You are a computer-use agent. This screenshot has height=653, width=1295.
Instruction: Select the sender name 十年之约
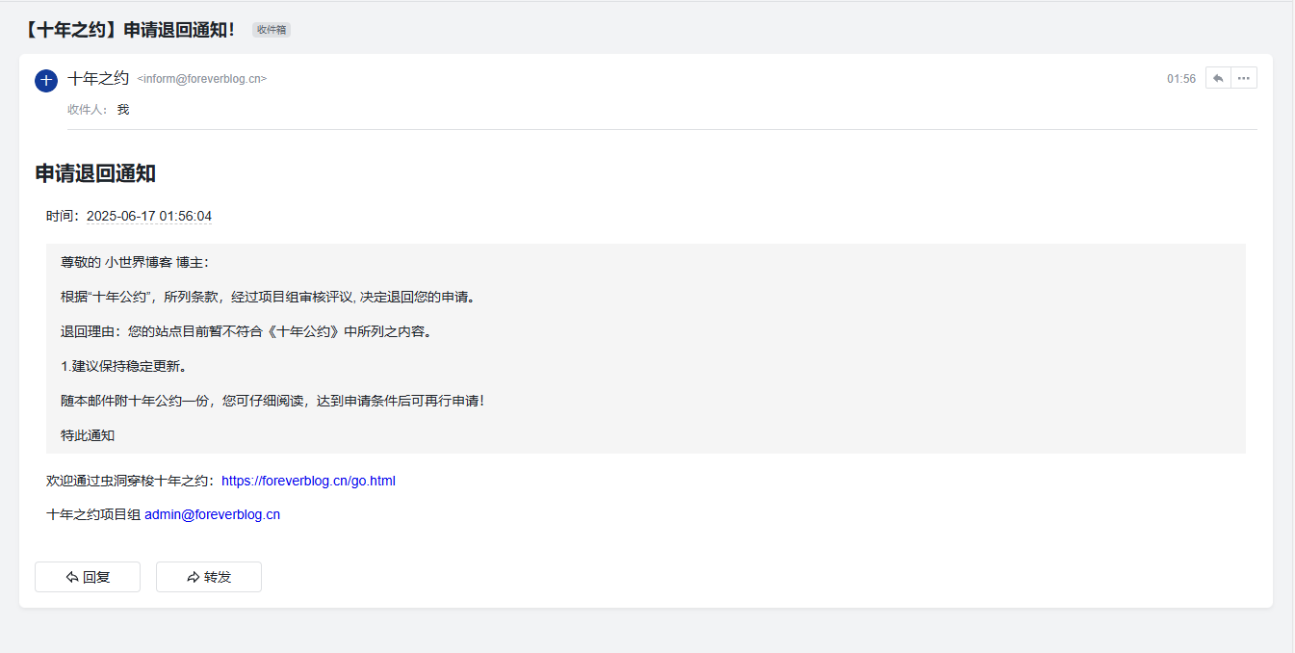97,78
